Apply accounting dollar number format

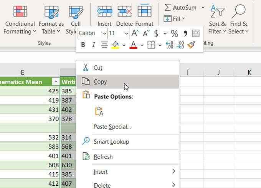pos(156,33)
